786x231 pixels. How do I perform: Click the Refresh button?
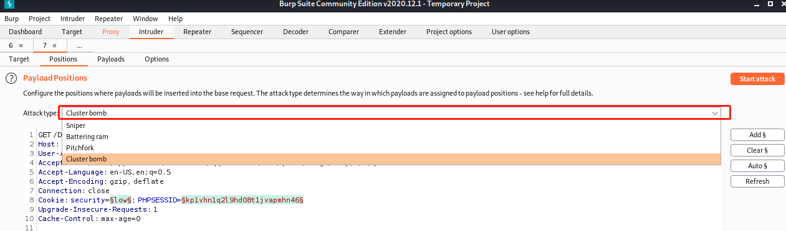tap(757, 181)
